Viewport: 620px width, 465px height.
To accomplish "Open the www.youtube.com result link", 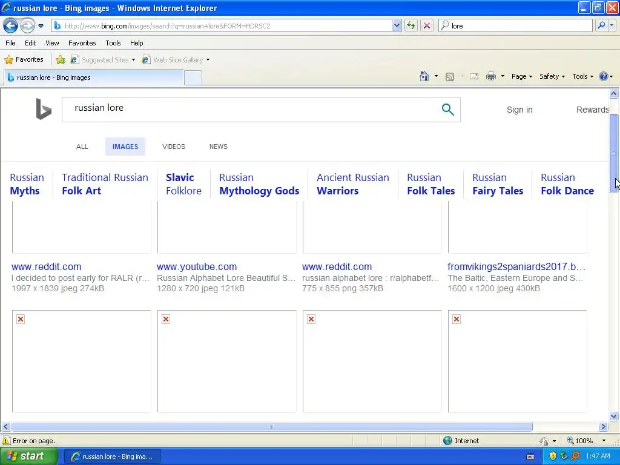I will [197, 266].
